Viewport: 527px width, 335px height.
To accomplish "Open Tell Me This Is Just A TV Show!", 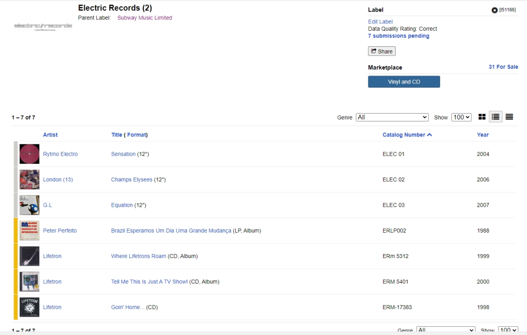I will [149, 281].
